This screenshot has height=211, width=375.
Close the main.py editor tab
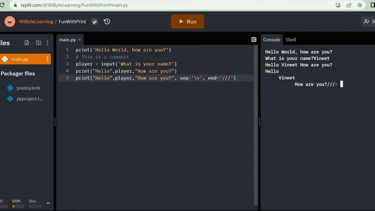coord(80,39)
